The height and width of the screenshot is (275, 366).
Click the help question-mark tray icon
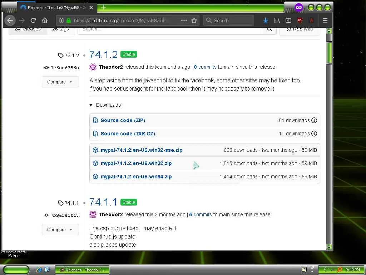click(x=304, y=270)
